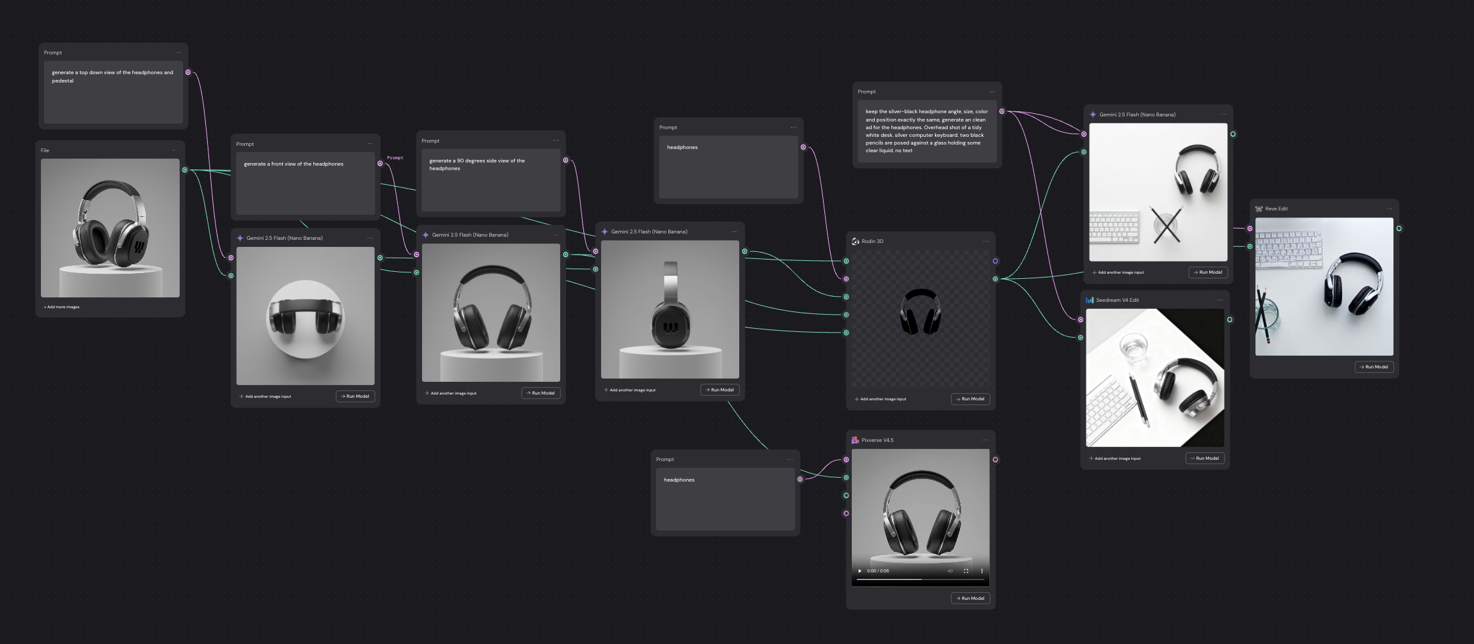Open options menu of Rodin 3D node
Screen dimensions: 1474x644
pyautogui.click(x=985, y=241)
